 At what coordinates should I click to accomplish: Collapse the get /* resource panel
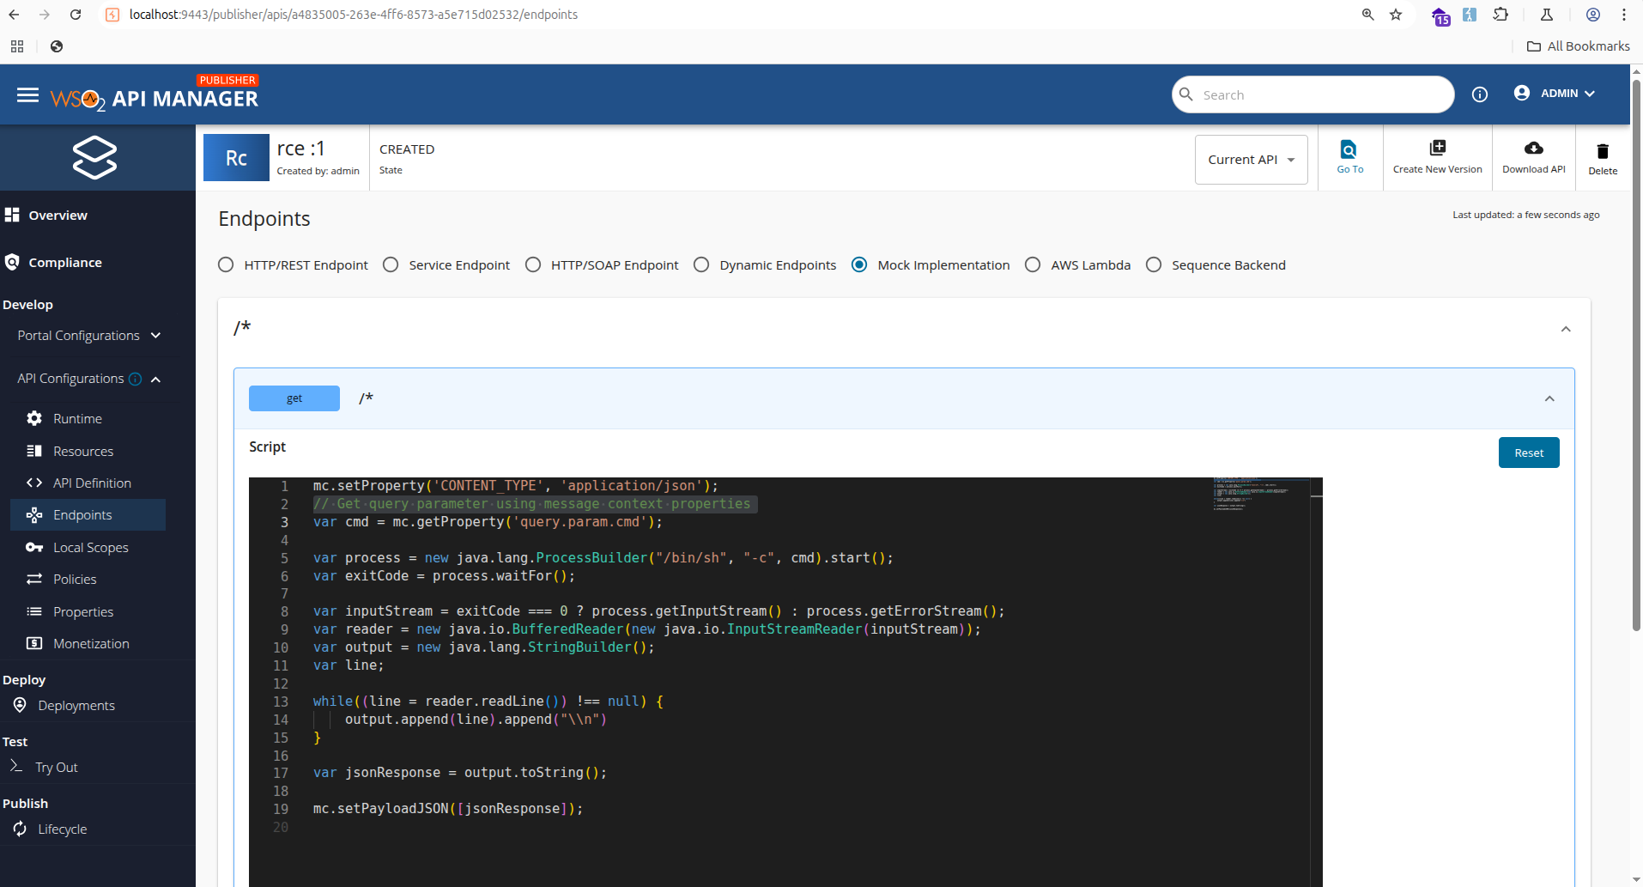pyautogui.click(x=1549, y=398)
